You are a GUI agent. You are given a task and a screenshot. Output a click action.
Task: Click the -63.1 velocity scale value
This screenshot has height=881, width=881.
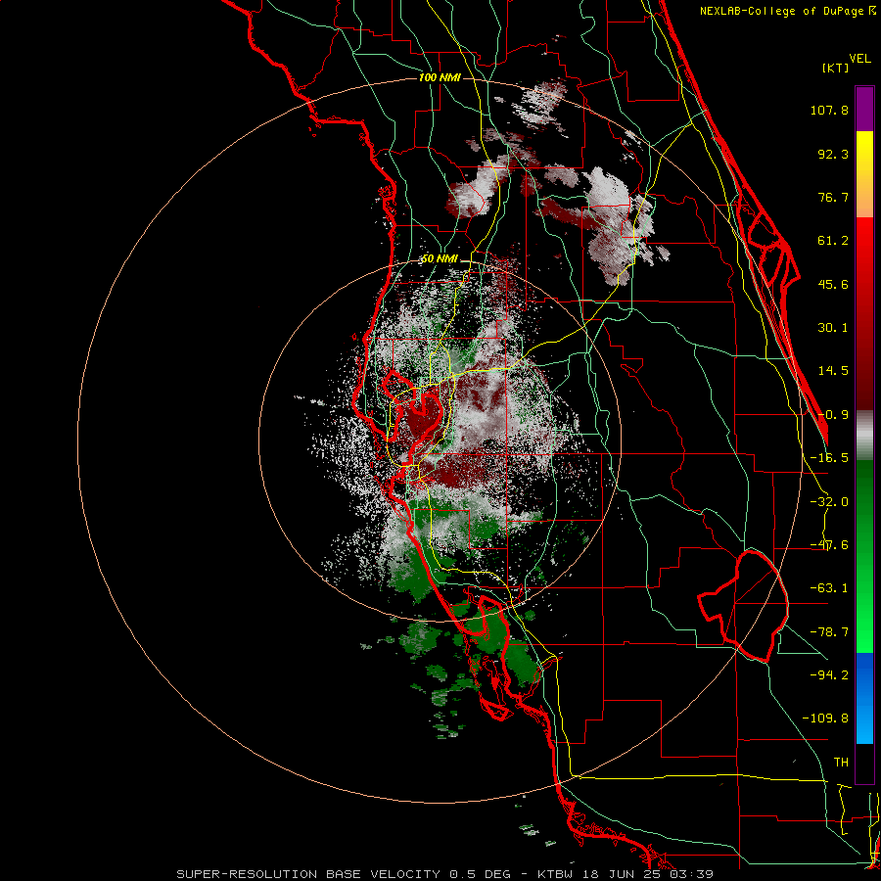(x=829, y=588)
